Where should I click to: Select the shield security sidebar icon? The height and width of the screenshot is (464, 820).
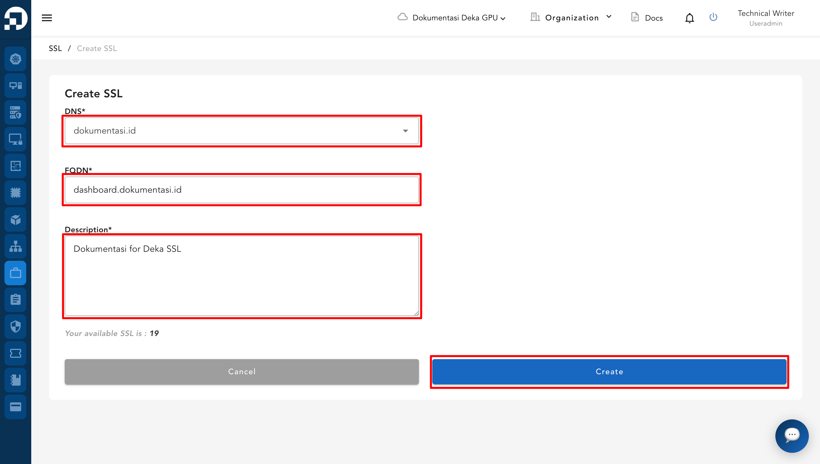click(x=15, y=327)
